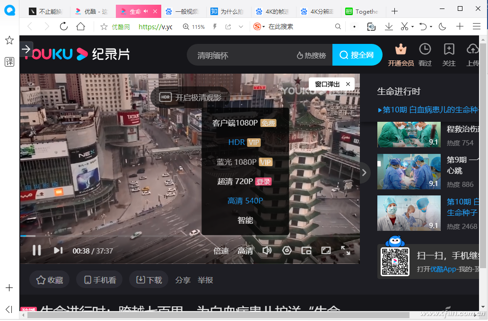The width and height of the screenshot is (488, 321).
Task: Open 第10期 白血病患儿 episode link
Action: pos(428,110)
